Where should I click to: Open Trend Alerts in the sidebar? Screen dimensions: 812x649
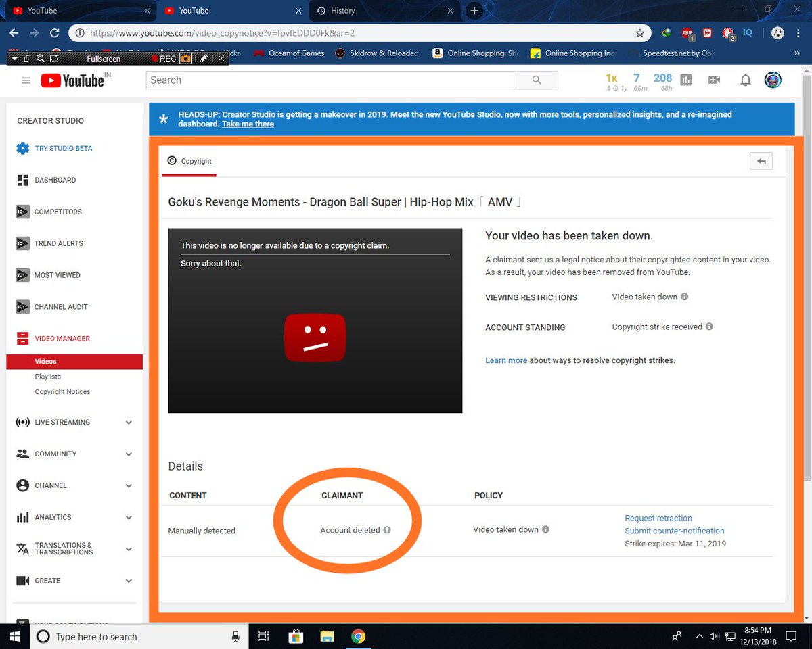[49, 243]
